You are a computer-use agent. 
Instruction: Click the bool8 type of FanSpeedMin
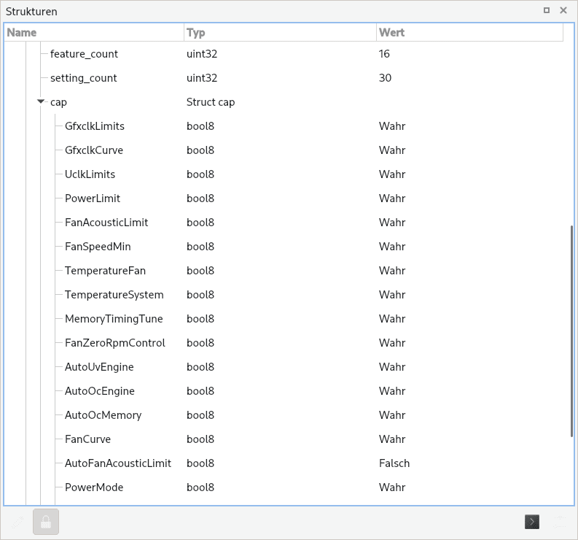click(200, 247)
